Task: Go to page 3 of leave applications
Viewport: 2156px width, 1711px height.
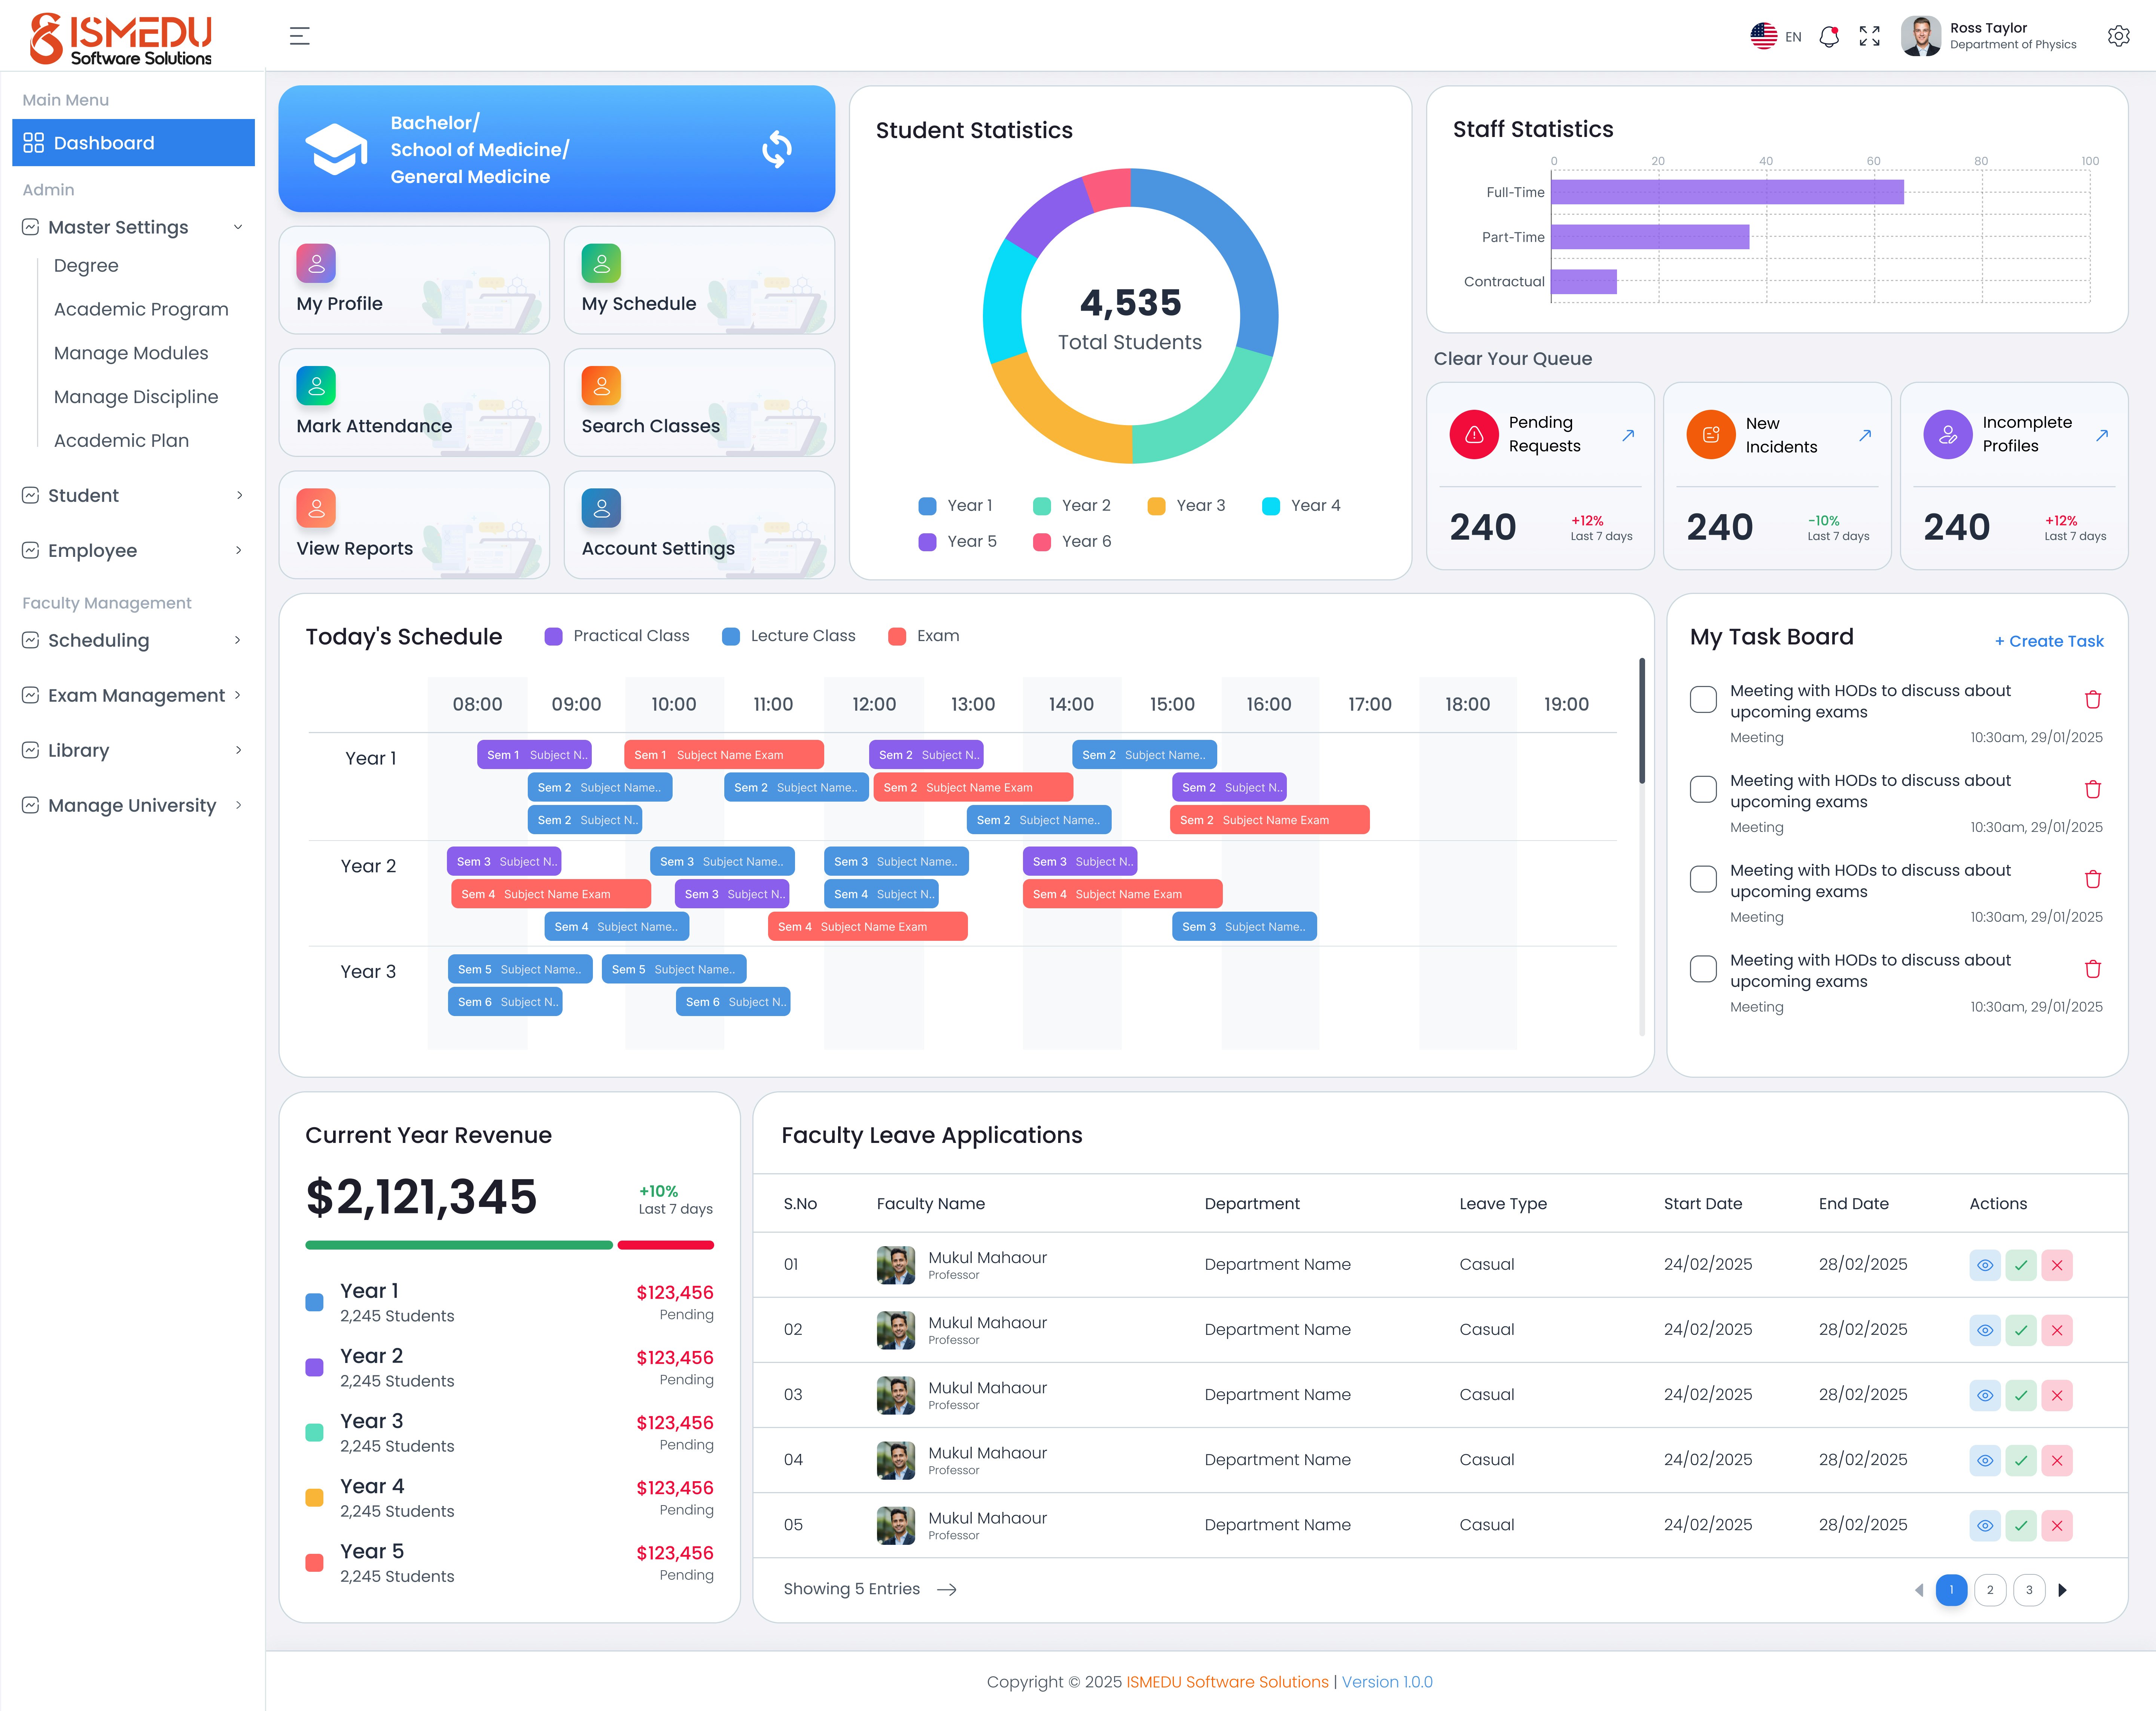Action: click(x=2029, y=1590)
